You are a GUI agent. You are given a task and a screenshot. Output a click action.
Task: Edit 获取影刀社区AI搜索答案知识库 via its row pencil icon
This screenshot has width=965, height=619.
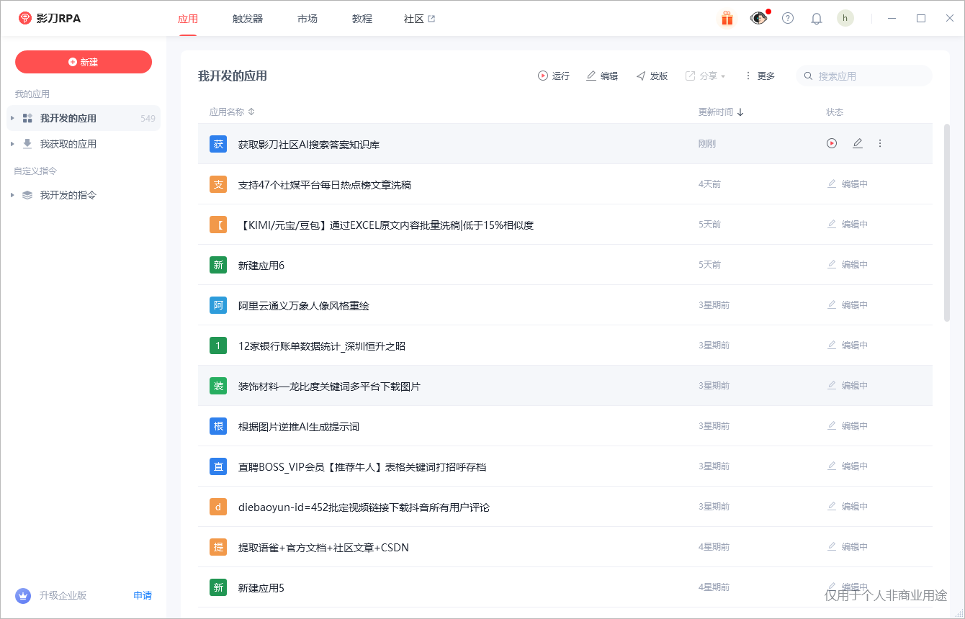tap(858, 143)
